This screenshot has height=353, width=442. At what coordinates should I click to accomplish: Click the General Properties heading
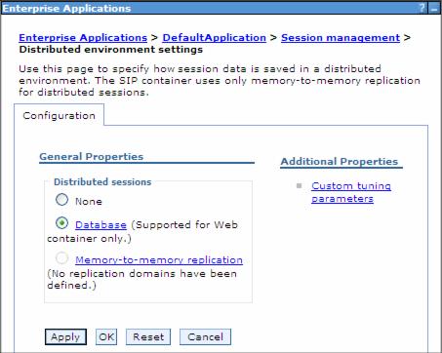[x=92, y=157]
